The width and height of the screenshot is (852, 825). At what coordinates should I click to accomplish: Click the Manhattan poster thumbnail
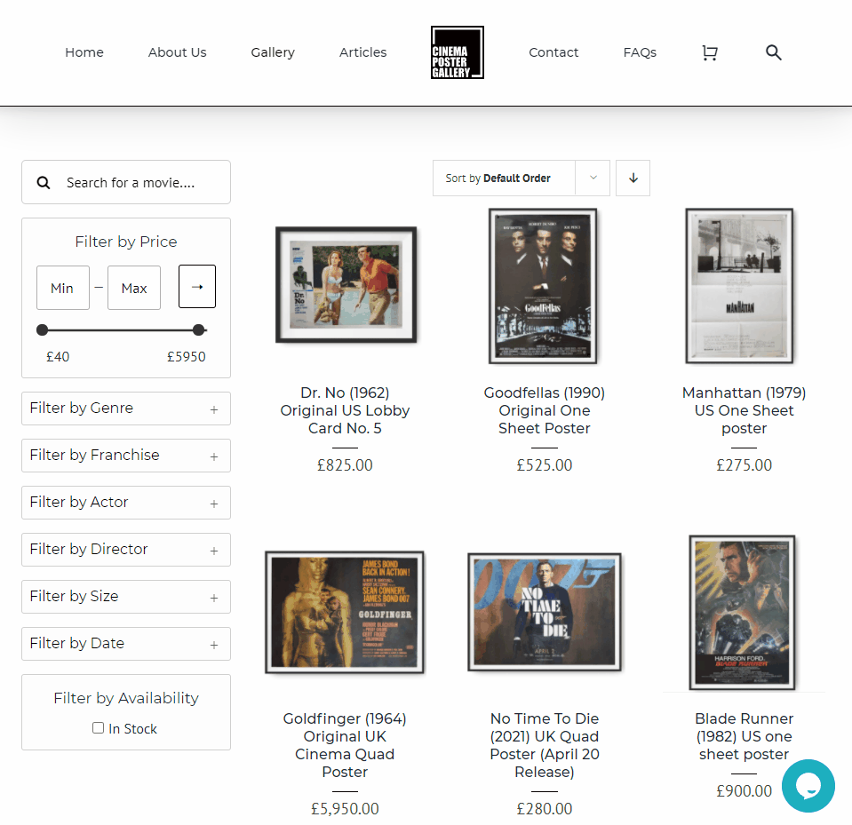(739, 286)
